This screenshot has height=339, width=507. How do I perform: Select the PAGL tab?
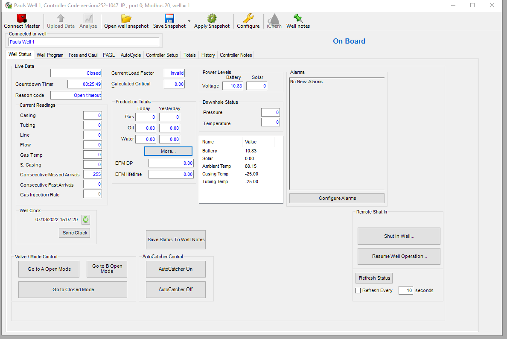[x=109, y=55]
